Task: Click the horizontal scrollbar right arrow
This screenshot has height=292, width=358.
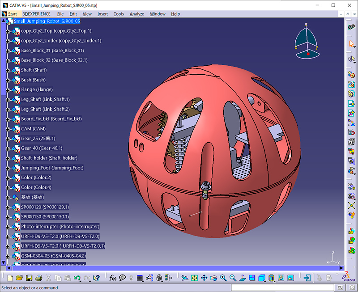Action: tap(341, 268)
